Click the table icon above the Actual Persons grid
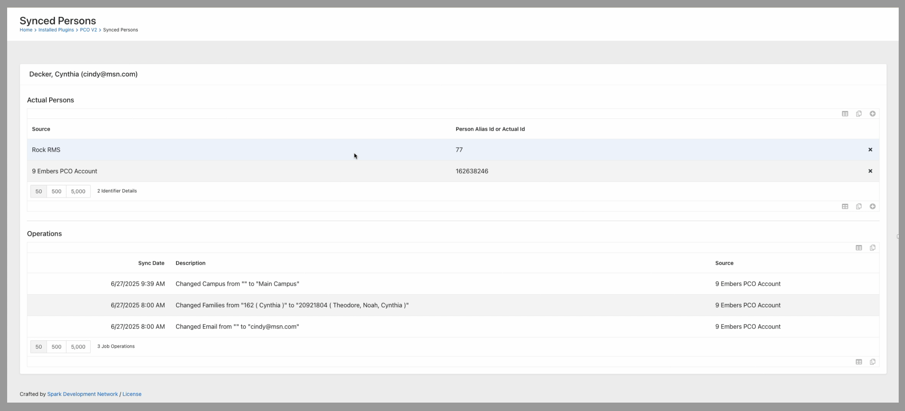 844,114
